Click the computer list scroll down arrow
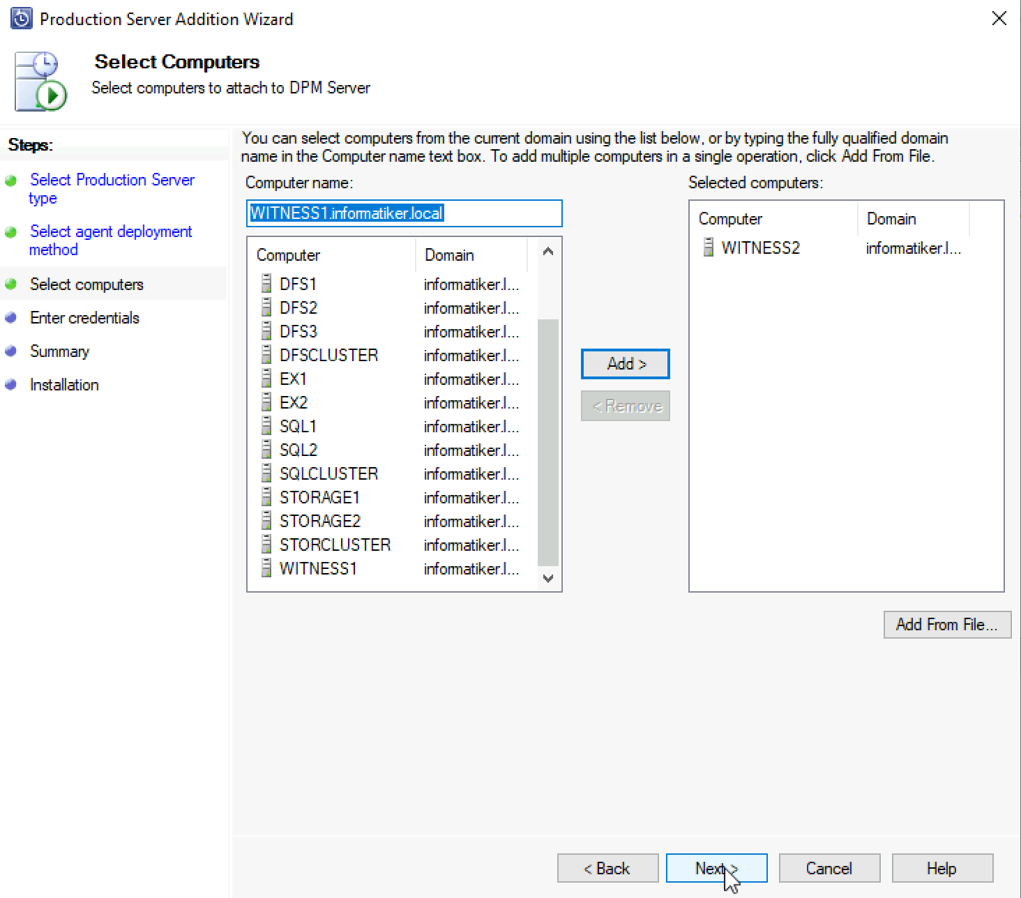1021x898 pixels. [x=548, y=578]
